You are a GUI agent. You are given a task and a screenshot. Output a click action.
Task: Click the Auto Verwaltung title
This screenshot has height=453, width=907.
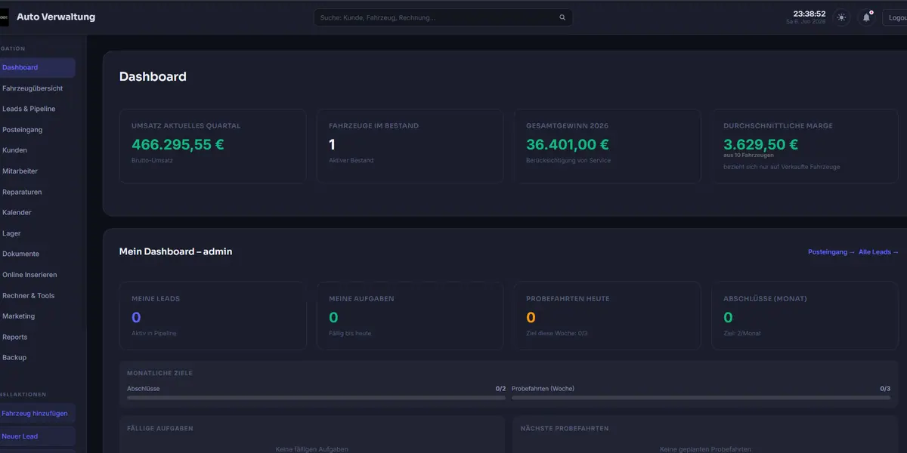coord(56,17)
